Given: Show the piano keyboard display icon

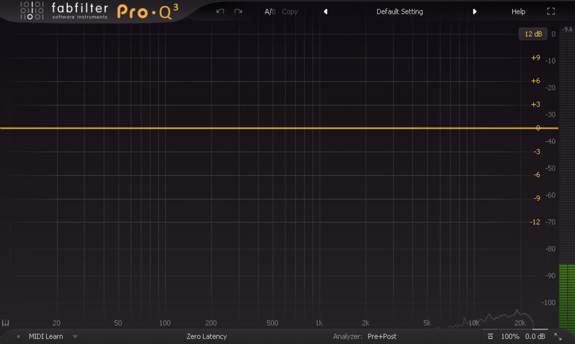Looking at the screenshot, I should (x=6, y=323).
